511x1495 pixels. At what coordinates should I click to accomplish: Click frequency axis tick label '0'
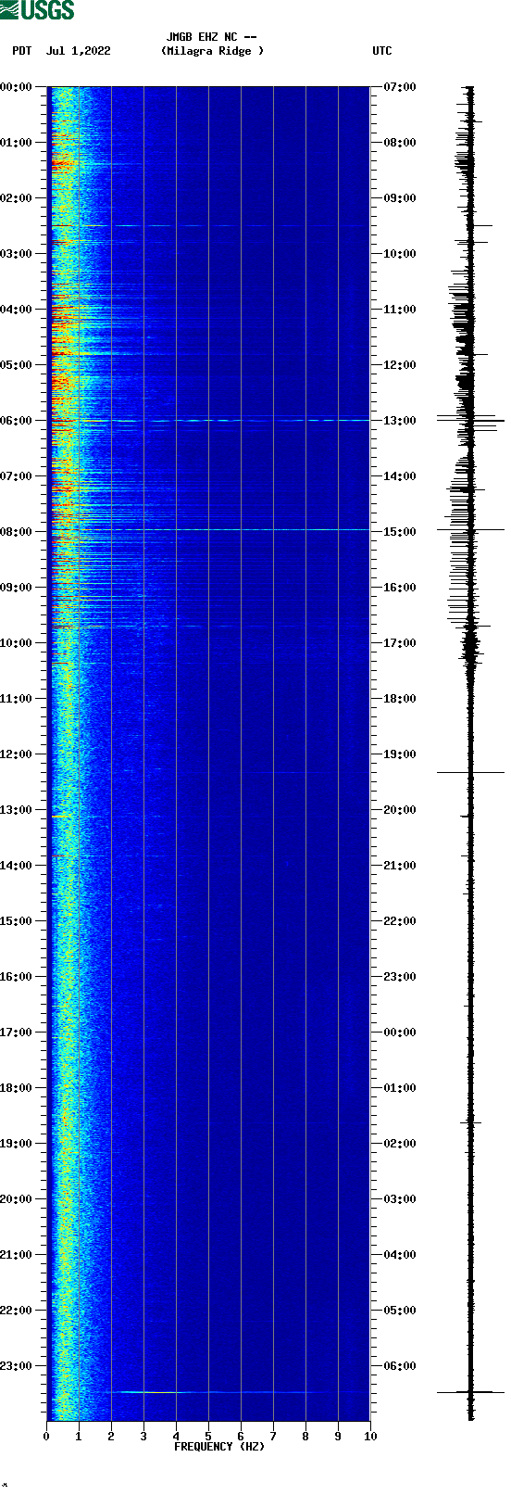pos(46,1438)
